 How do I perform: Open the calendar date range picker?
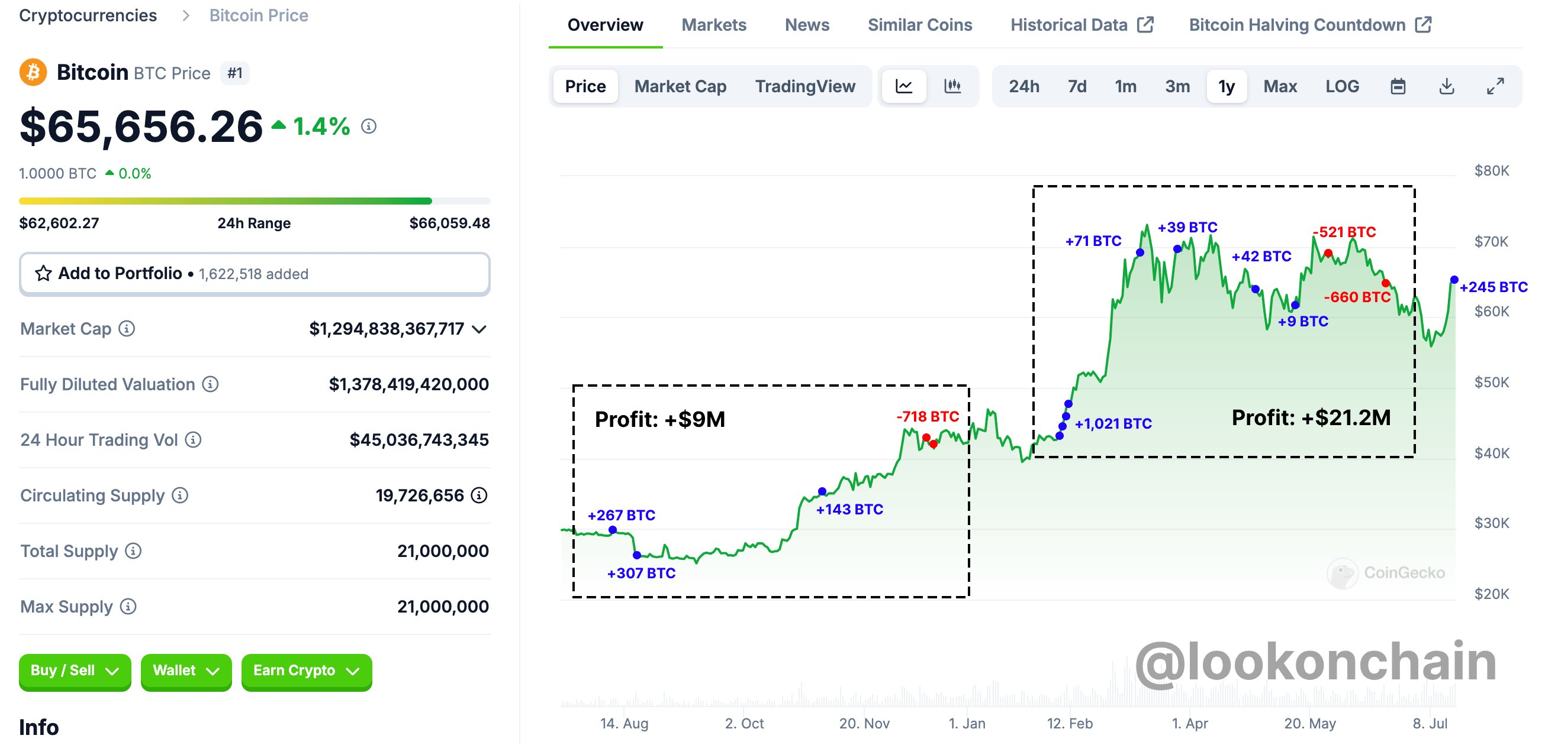1398,86
